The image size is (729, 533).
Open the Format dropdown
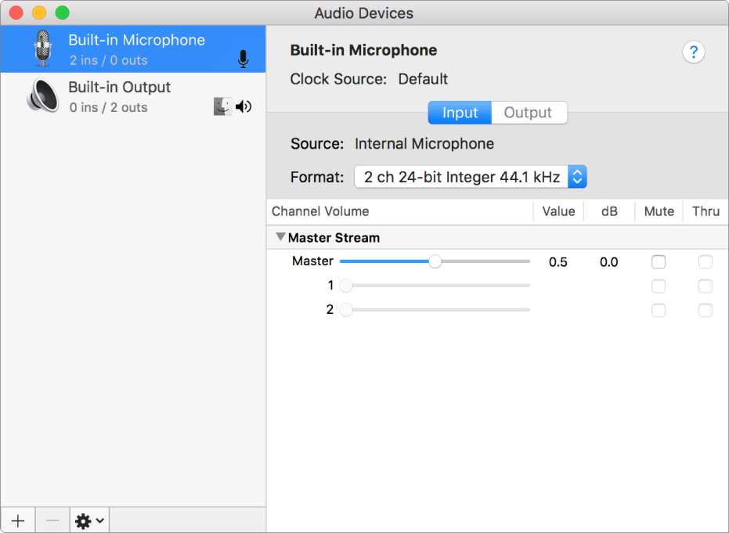click(577, 176)
